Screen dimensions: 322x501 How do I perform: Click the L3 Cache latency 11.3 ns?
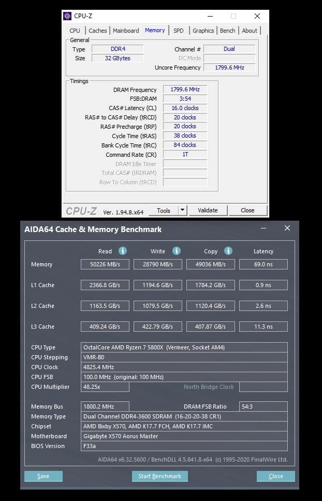click(264, 327)
